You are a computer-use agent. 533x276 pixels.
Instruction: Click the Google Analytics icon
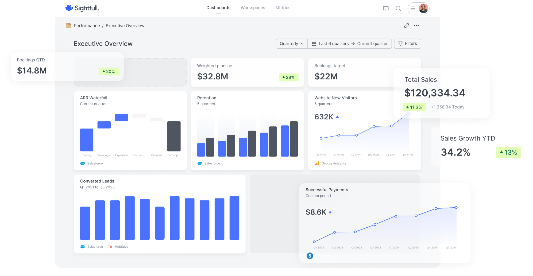(x=317, y=163)
